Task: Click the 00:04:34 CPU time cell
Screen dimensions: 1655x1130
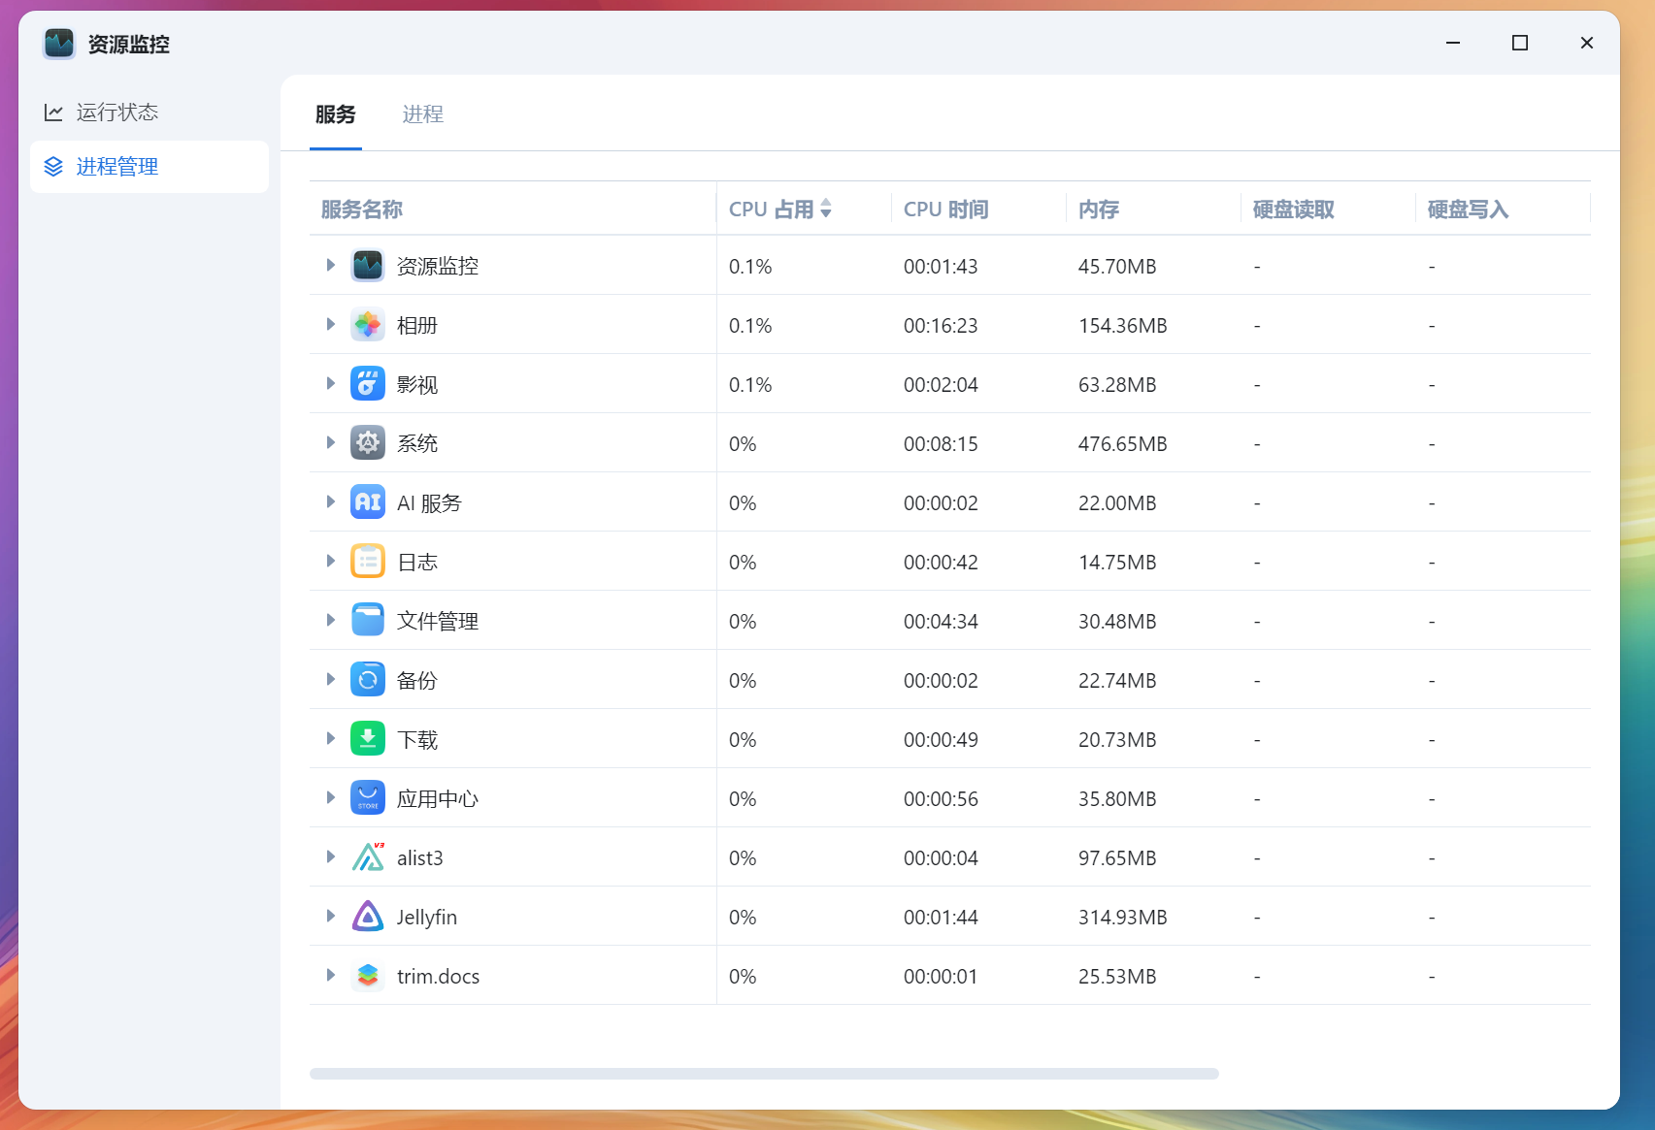Action: click(x=941, y=622)
